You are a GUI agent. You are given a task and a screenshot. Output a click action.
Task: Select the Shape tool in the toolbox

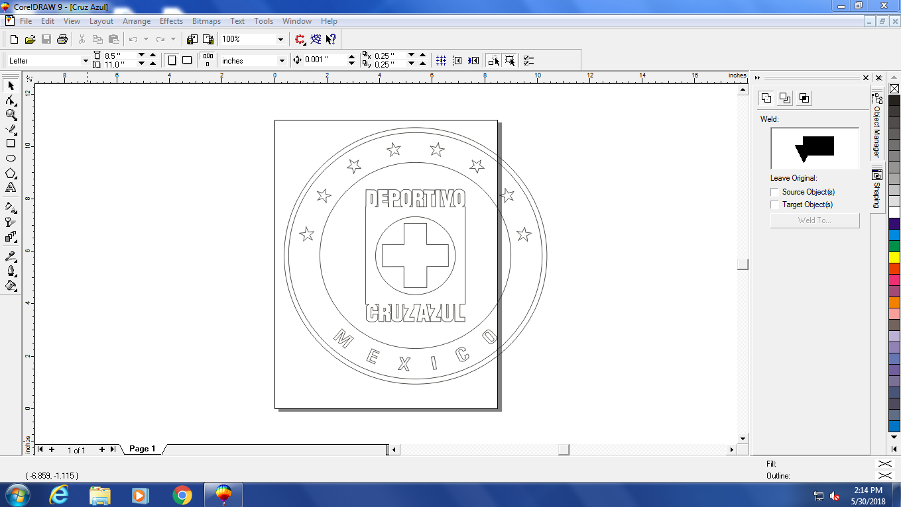click(x=11, y=101)
